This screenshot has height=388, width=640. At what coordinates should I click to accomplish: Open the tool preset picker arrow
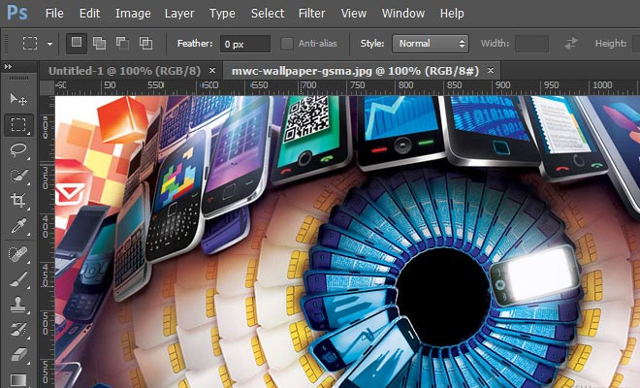(x=49, y=44)
